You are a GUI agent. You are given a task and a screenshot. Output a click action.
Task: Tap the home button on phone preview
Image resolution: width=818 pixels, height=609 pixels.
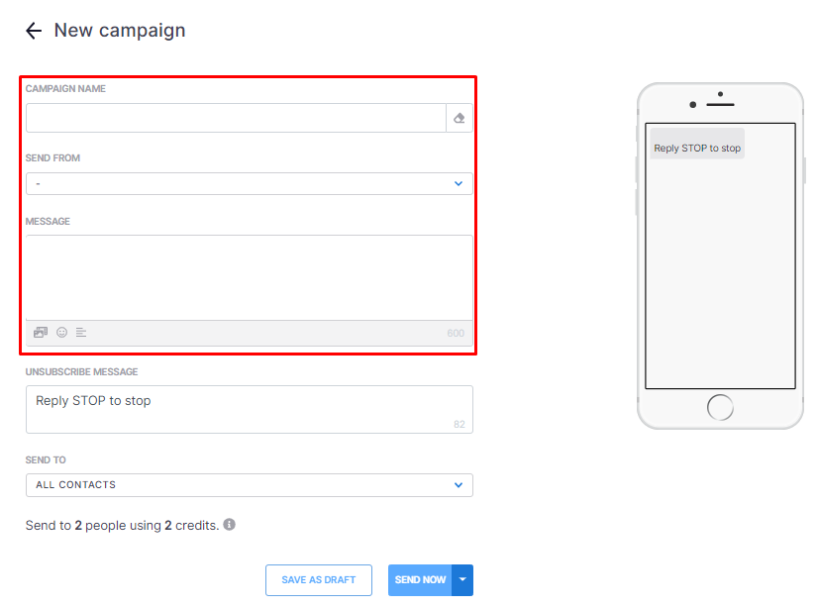click(x=720, y=407)
